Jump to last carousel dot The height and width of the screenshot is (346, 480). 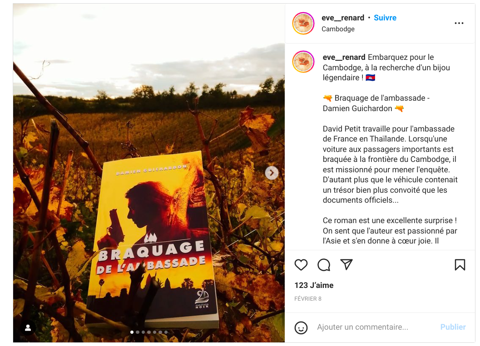166,332
